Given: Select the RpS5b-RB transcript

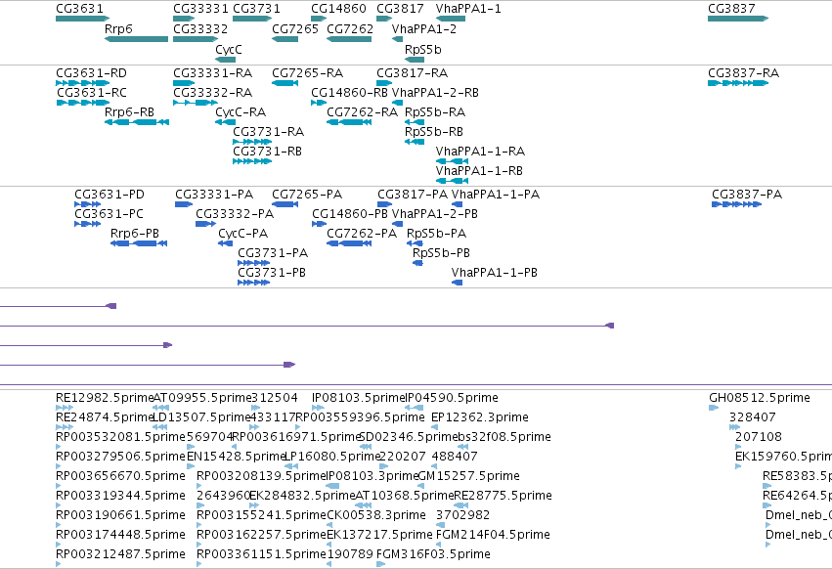Looking at the screenshot, I should [415, 142].
